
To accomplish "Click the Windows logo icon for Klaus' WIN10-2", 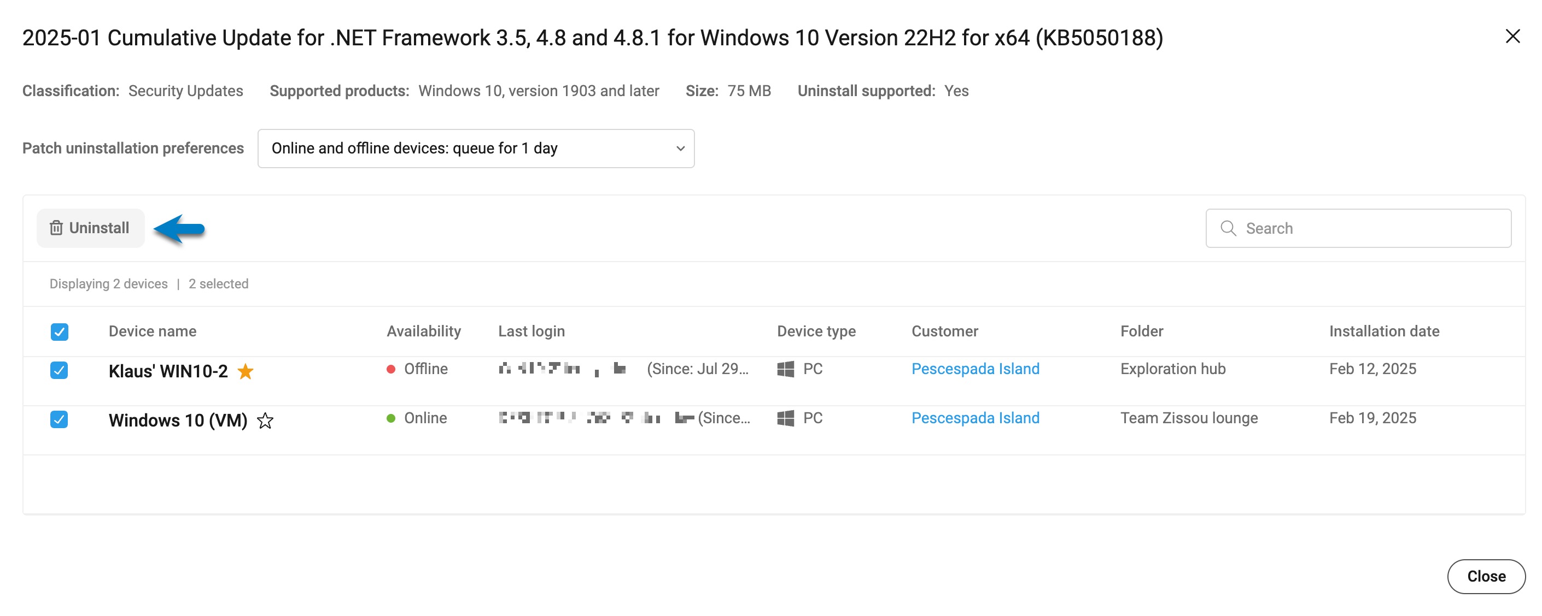I will point(785,369).
